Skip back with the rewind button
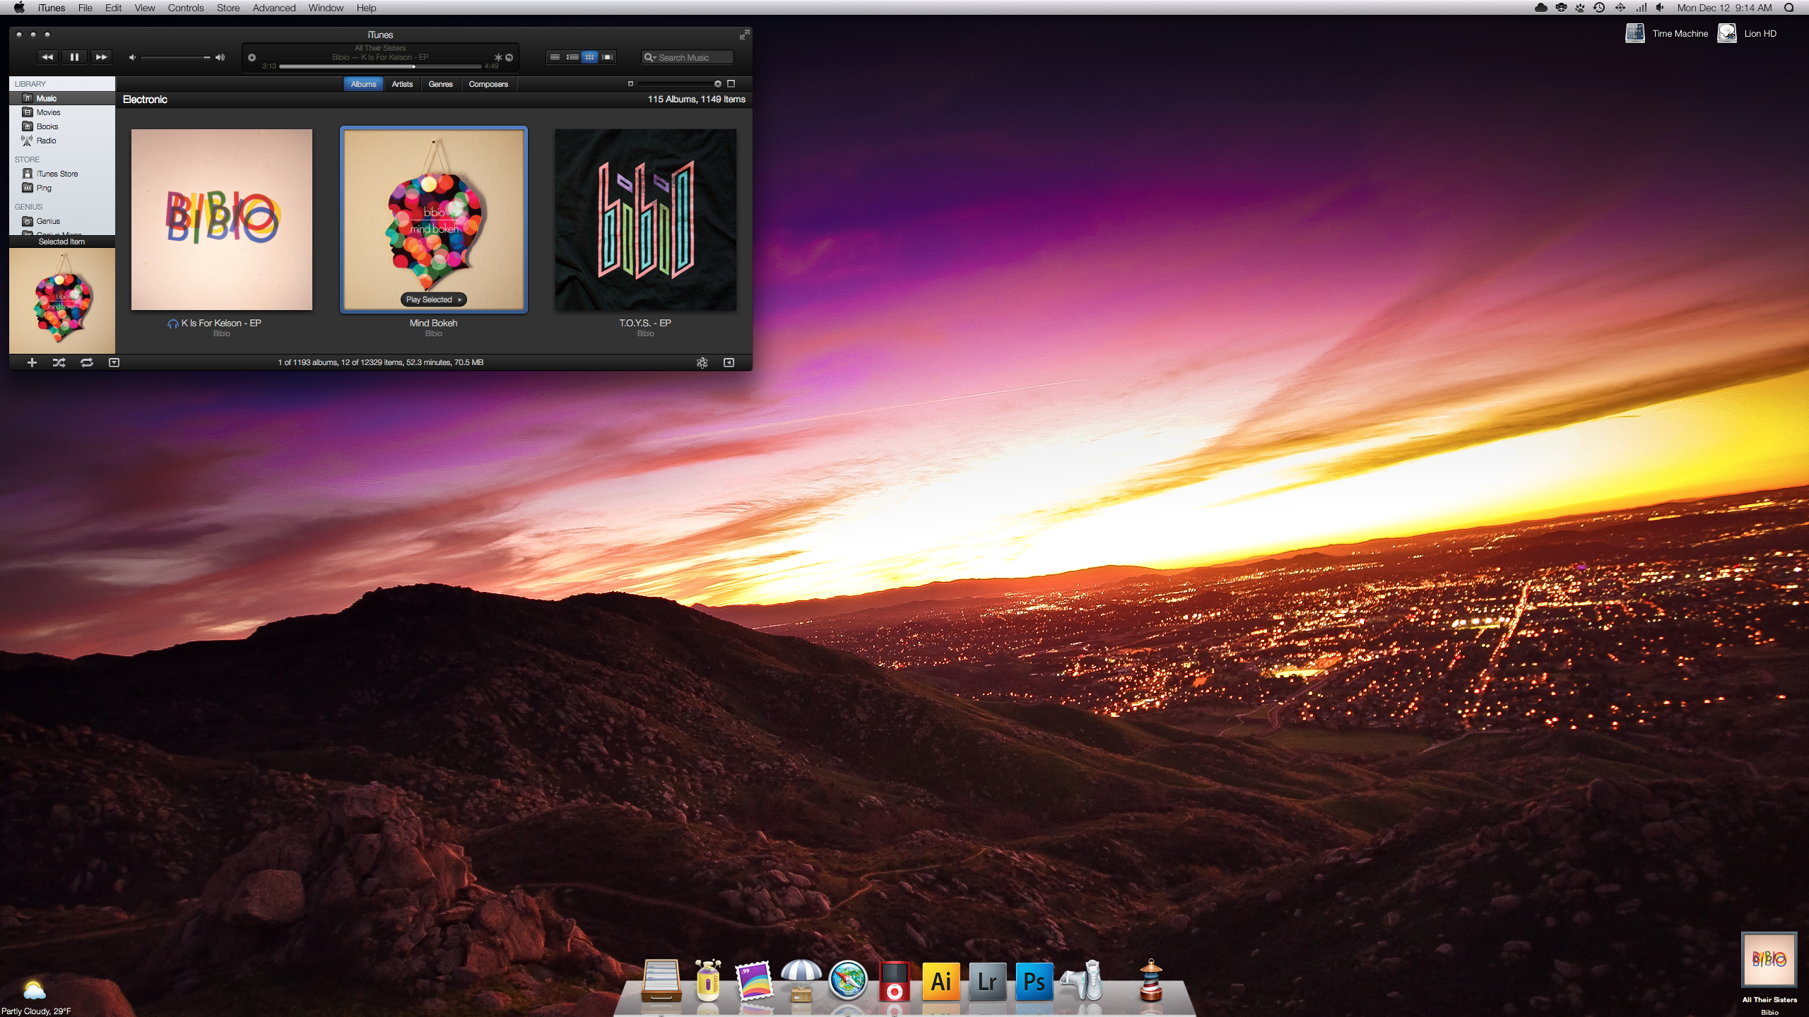1809x1017 pixels. tap(47, 57)
